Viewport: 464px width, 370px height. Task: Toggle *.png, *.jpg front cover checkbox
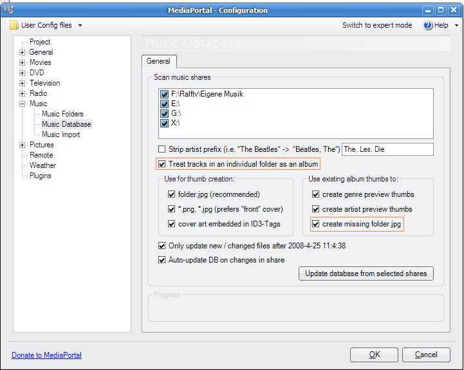click(171, 209)
